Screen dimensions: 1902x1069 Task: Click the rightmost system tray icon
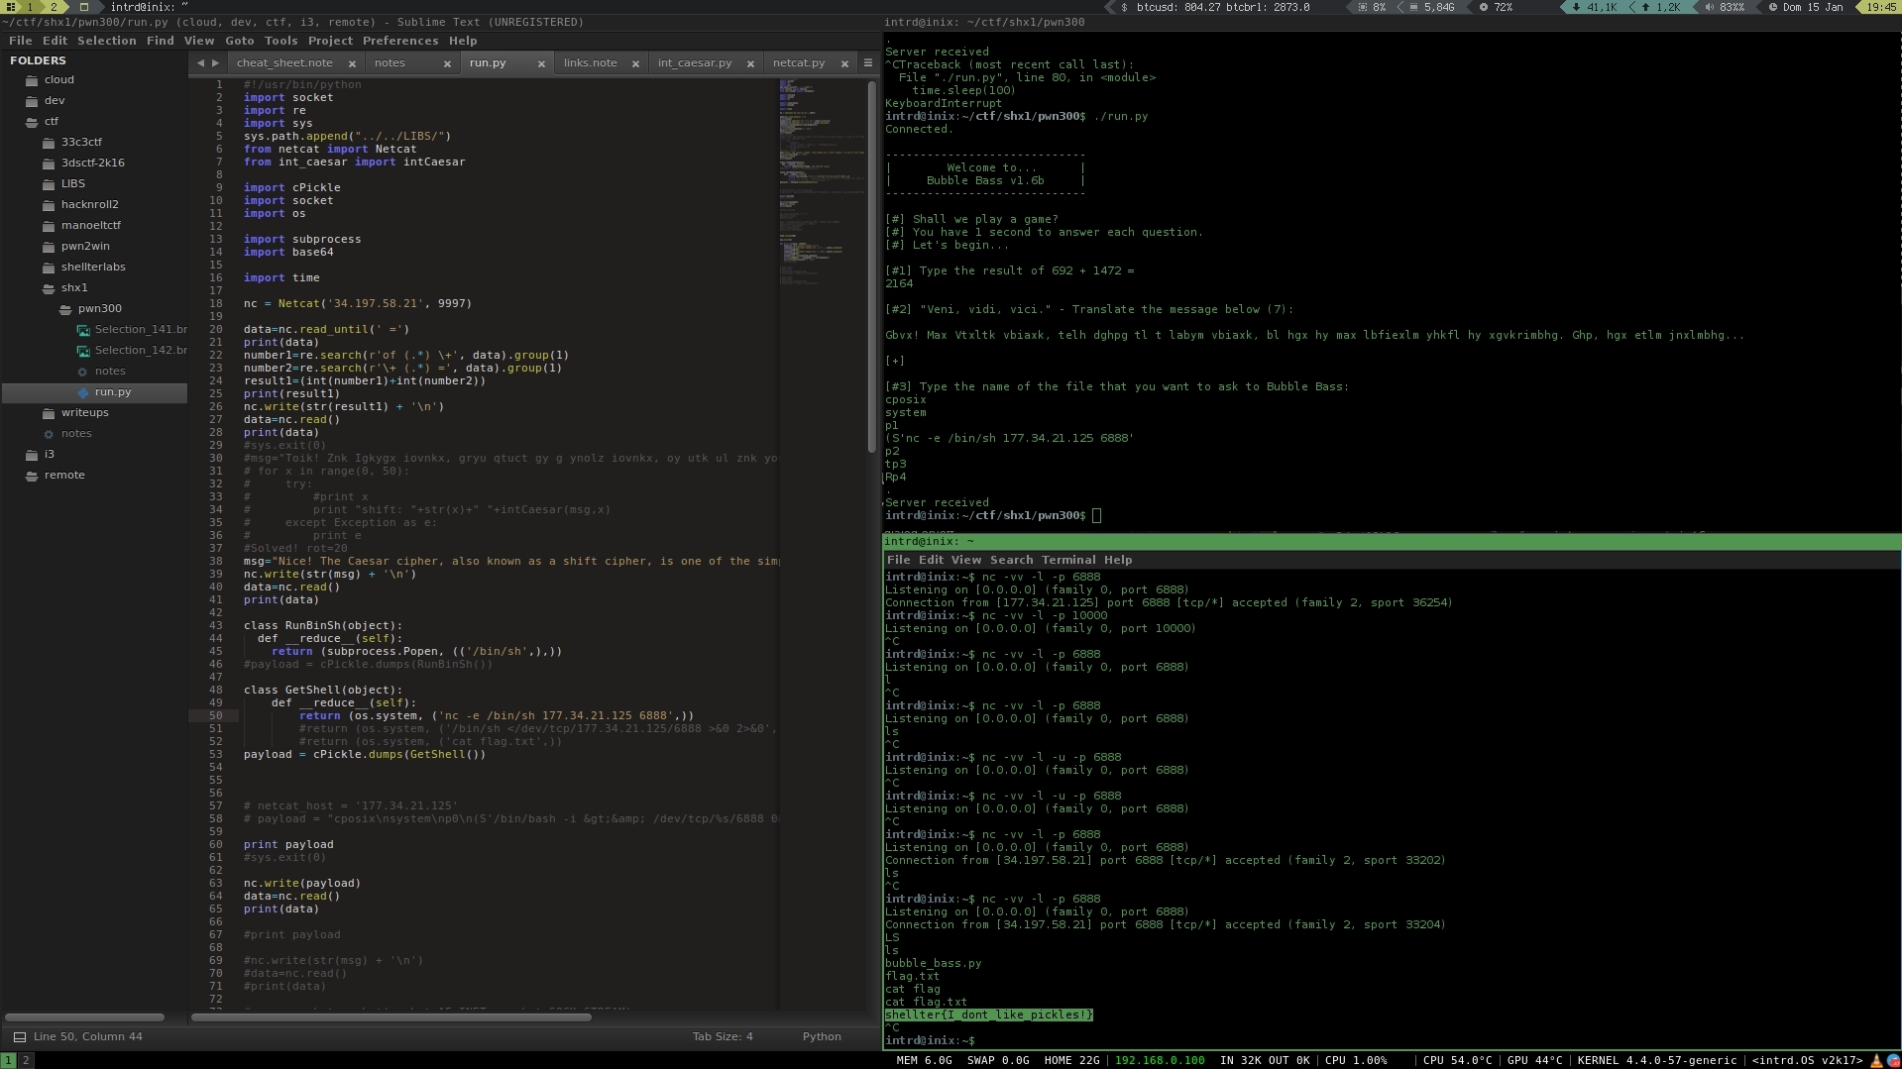(1893, 1060)
